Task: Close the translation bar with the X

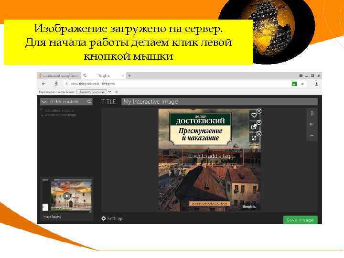Action: pos(116,92)
